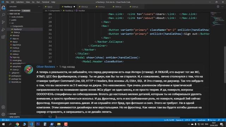Viewport: 226px width, 127px height.
Task: Show hidden tray icons chevron
Action: click(189, 124)
